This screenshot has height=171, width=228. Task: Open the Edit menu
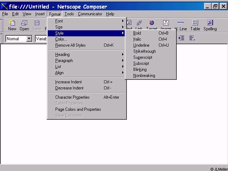point(15,14)
